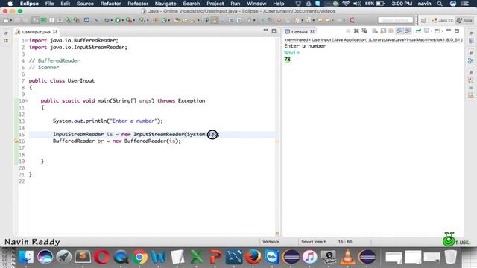Click the Run with Coverage toolbar icon
The image size is (477, 268).
tap(129, 20)
